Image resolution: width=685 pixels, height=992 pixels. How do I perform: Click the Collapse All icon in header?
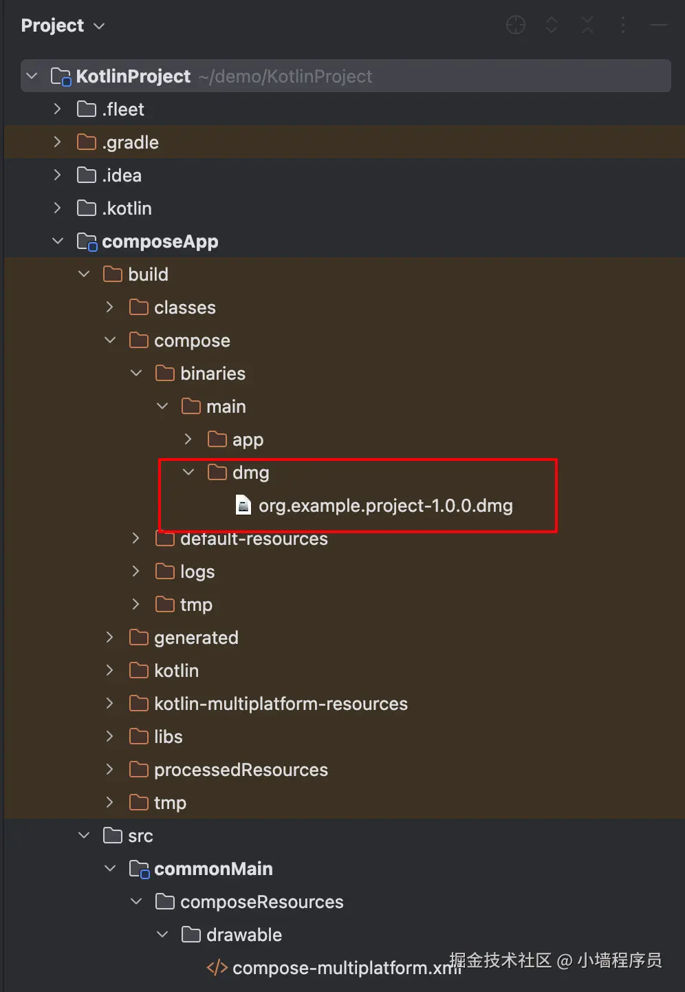[587, 25]
